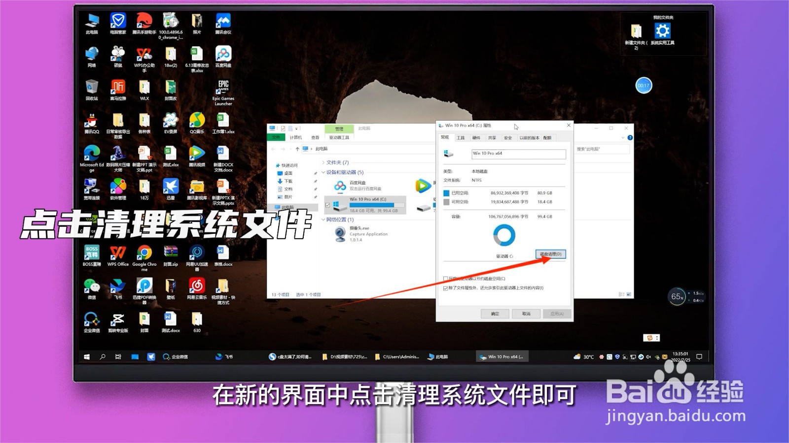Viewport: 789px width, 443px height.
Task: Open WPS Office desktop icon
Action: pos(118,256)
